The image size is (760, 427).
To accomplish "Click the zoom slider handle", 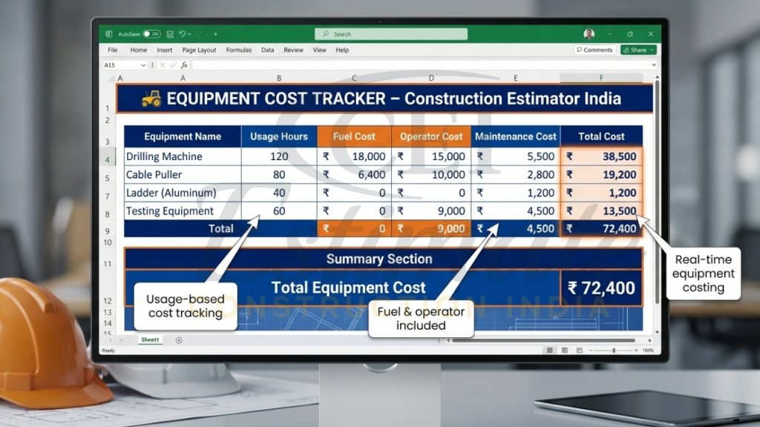I will (x=614, y=350).
